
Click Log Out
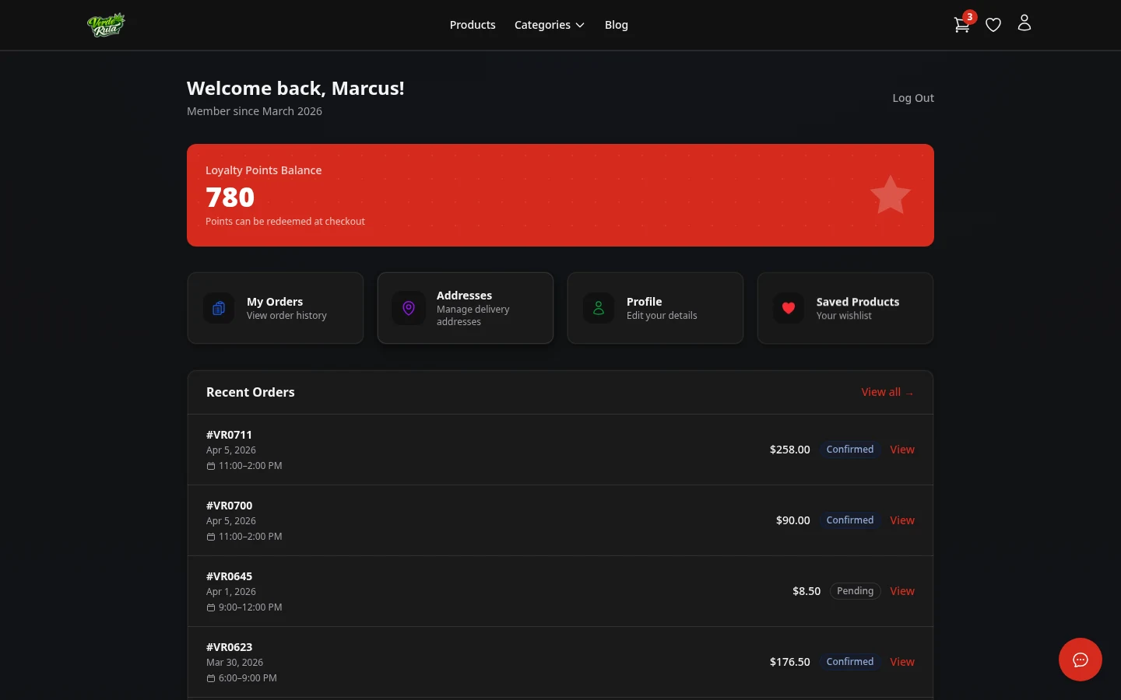coord(912,97)
